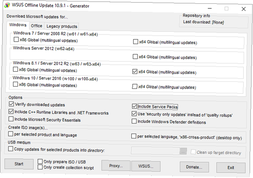Open the Office tab

(x=37, y=26)
